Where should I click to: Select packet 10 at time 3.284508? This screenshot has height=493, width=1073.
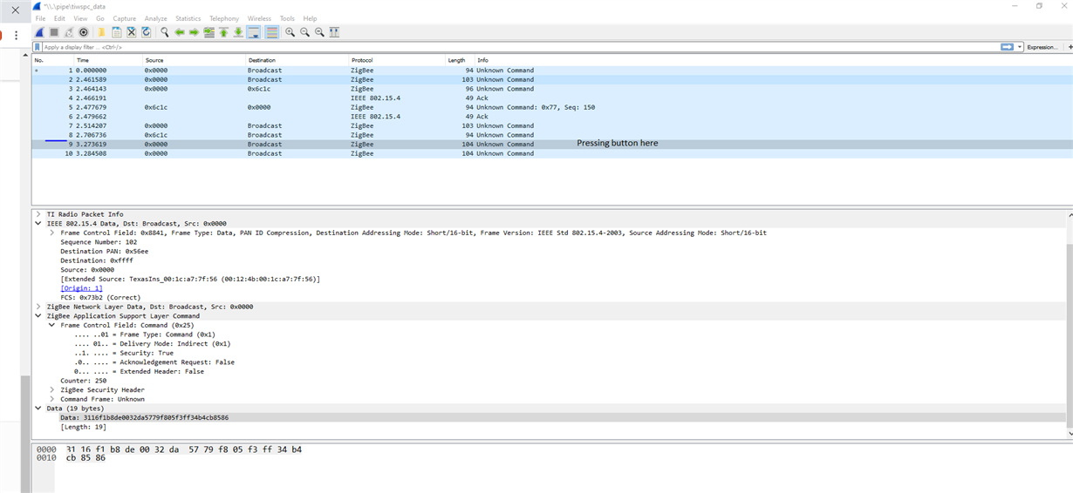tap(552, 153)
